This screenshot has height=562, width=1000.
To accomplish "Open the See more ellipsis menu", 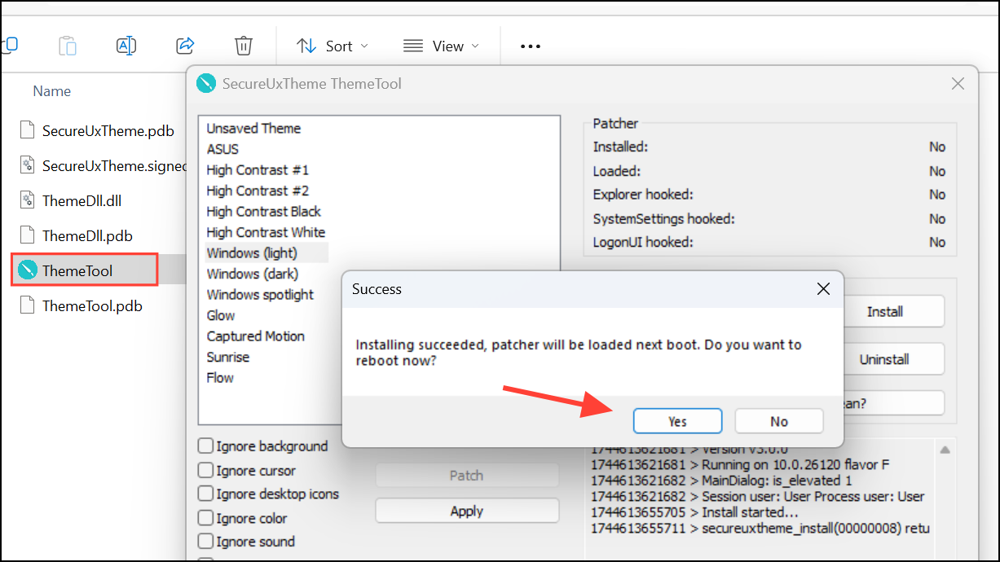I will click(x=531, y=46).
